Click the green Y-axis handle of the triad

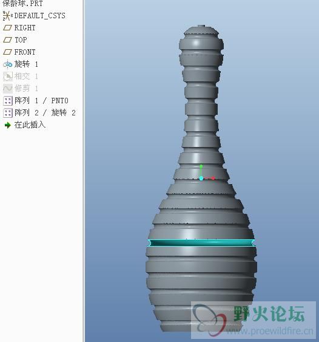click(201, 166)
